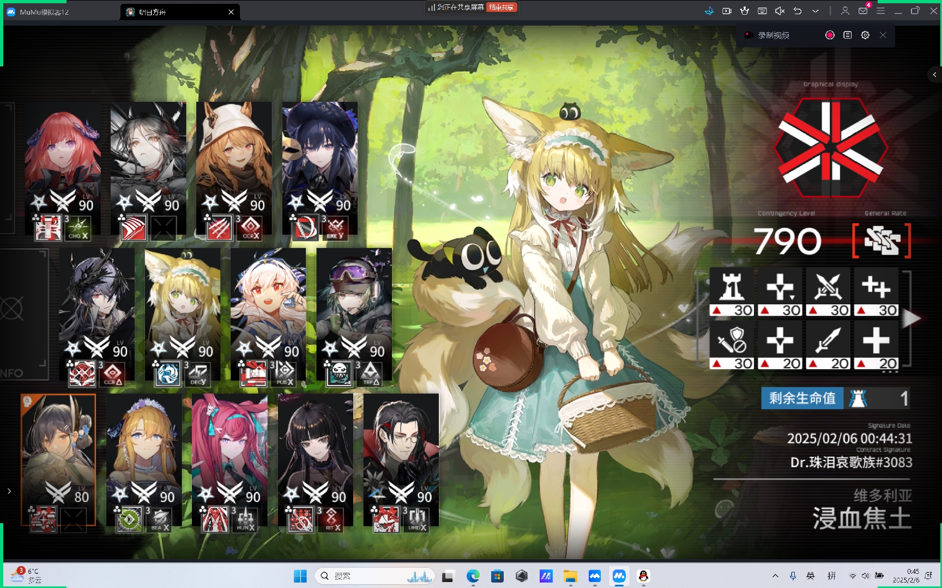Open the user account icon
942x588 pixels.
click(x=845, y=11)
